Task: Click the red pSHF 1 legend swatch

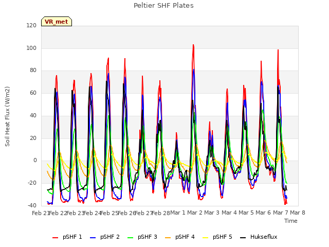Action: coord(55,238)
